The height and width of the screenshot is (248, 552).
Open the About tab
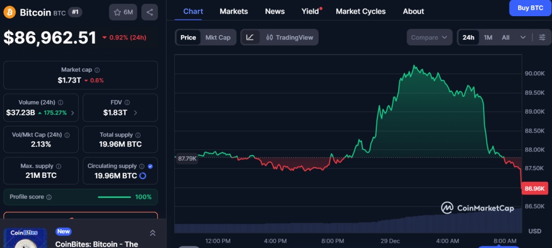click(x=413, y=11)
